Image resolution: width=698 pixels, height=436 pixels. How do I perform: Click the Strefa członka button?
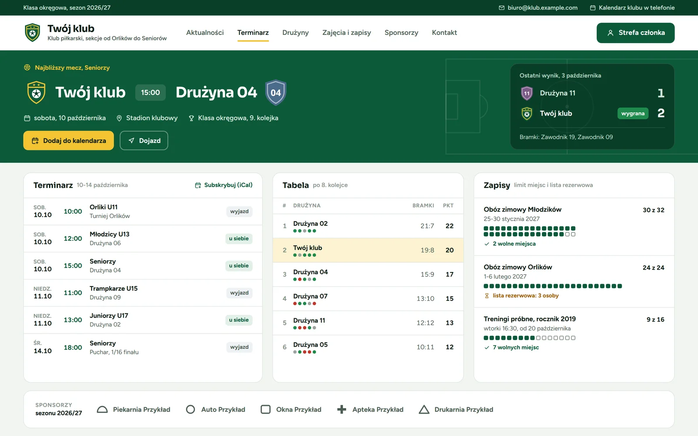coord(636,33)
